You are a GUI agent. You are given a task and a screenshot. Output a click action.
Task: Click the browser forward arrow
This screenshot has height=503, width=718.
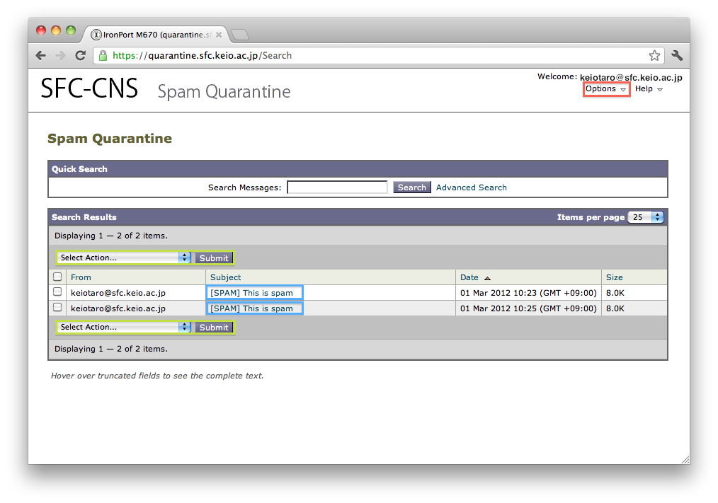[x=61, y=56]
